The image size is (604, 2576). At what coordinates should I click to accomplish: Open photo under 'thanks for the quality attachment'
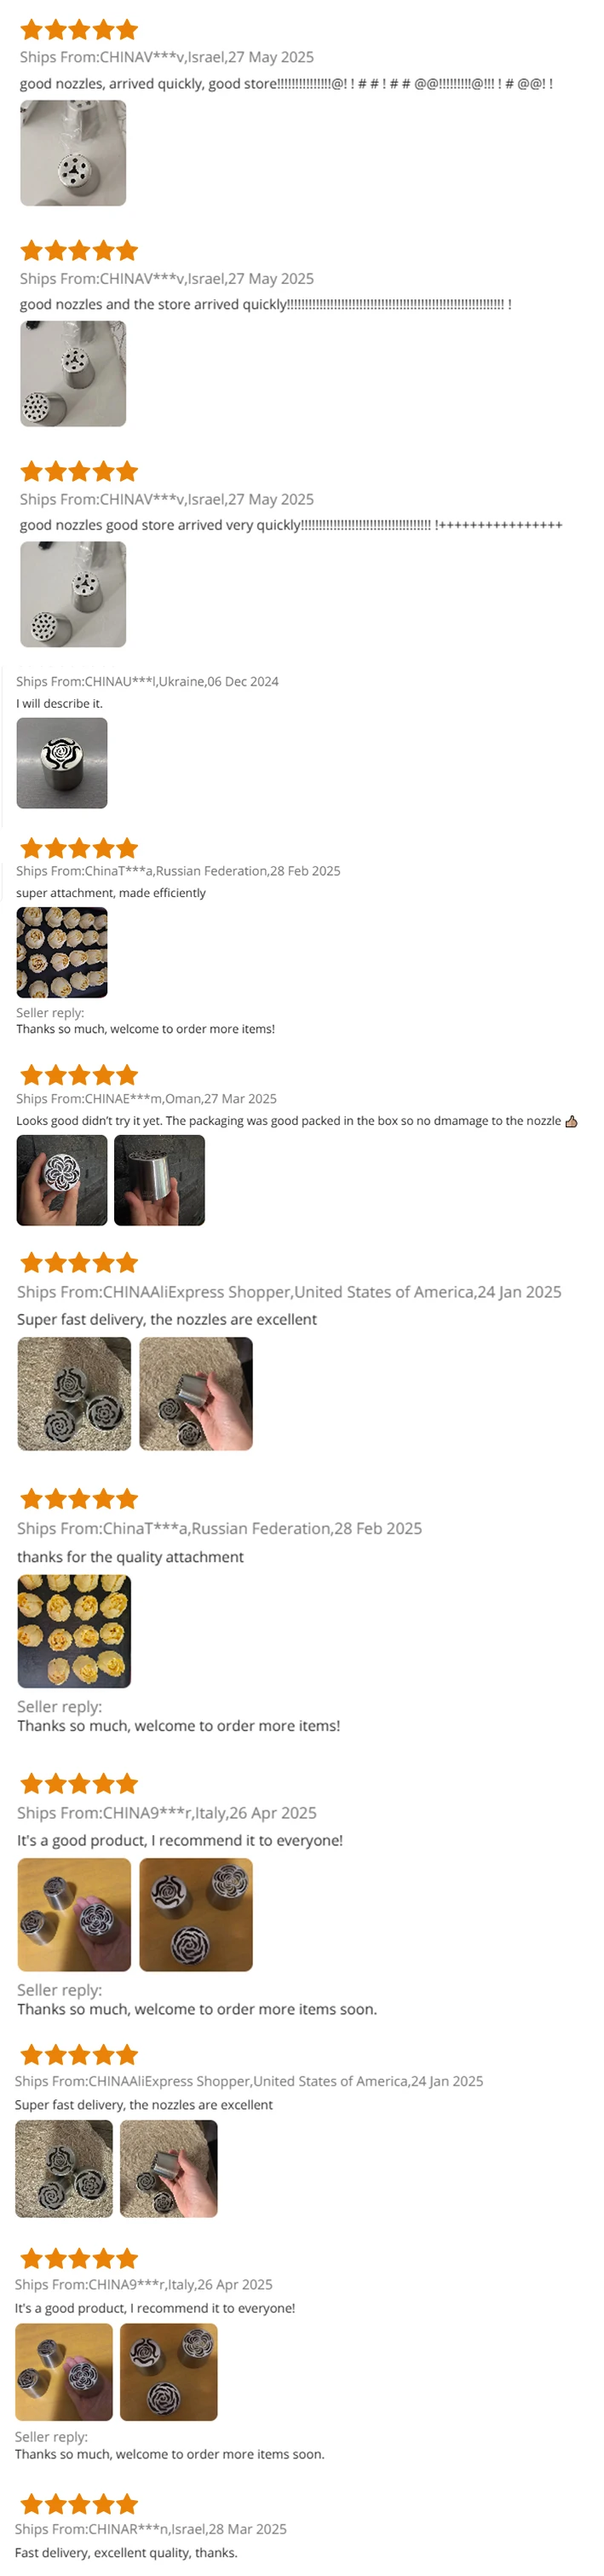tap(74, 1631)
